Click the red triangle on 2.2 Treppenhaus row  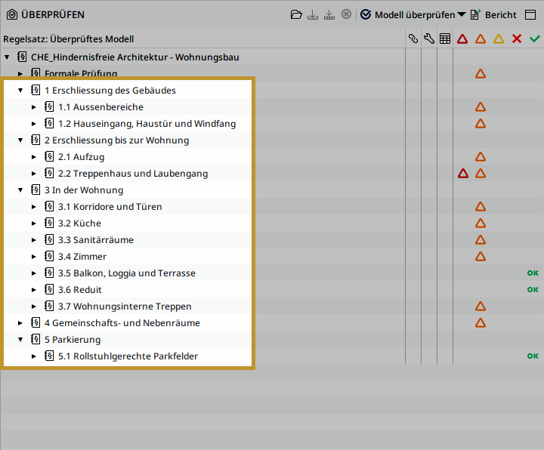(463, 174)
